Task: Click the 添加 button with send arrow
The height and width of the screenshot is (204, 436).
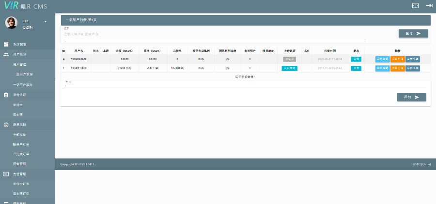Action: coord(411,97)
